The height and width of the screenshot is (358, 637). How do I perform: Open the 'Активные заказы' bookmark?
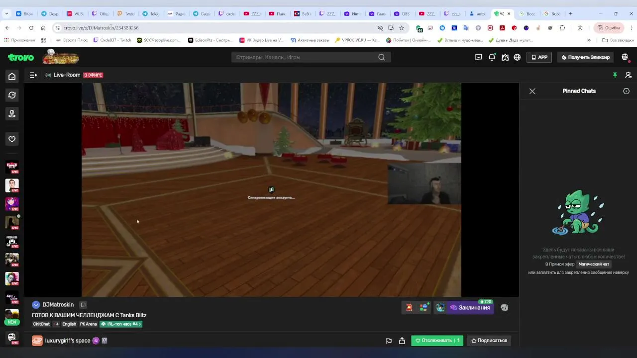[310, 40]
